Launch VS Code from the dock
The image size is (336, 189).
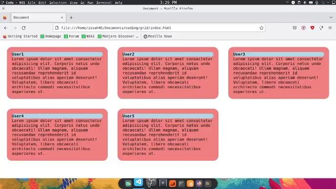139,182
